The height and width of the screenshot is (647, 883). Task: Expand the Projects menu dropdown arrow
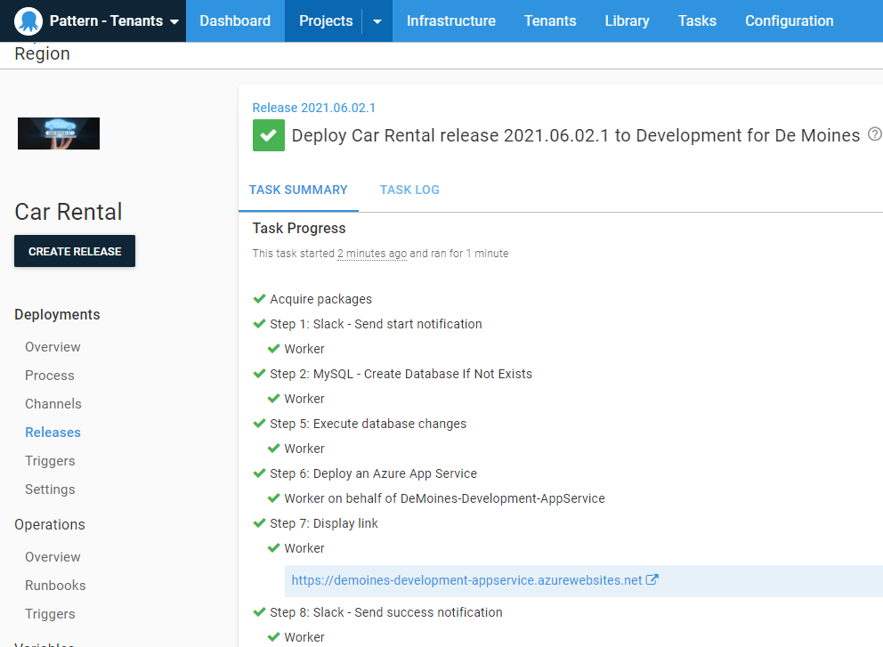coord(377,21)
